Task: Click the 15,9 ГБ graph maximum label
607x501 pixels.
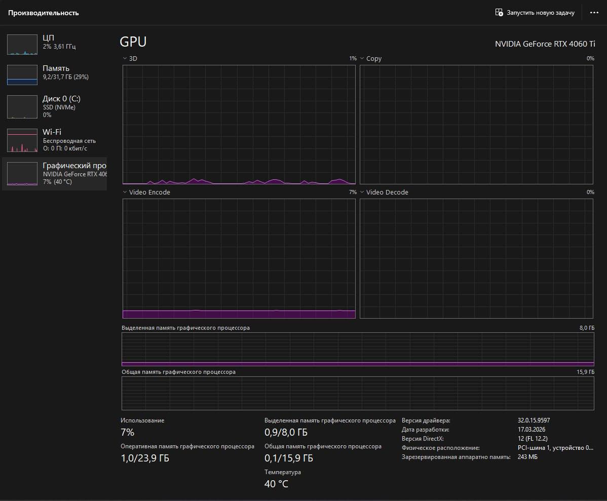Action: coord(586,372)
